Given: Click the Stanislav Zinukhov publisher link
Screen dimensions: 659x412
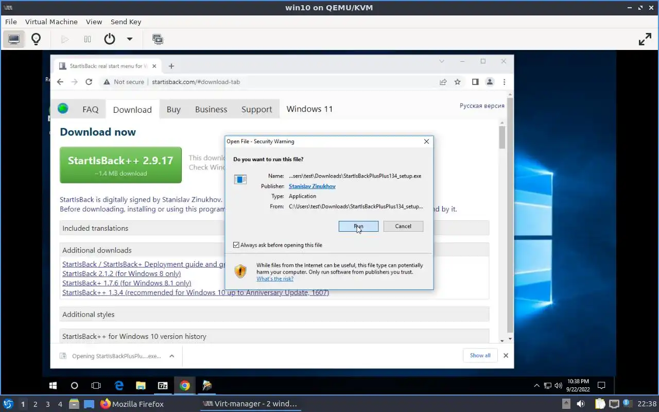Looking at the screenshot, I should click(312, 186).
